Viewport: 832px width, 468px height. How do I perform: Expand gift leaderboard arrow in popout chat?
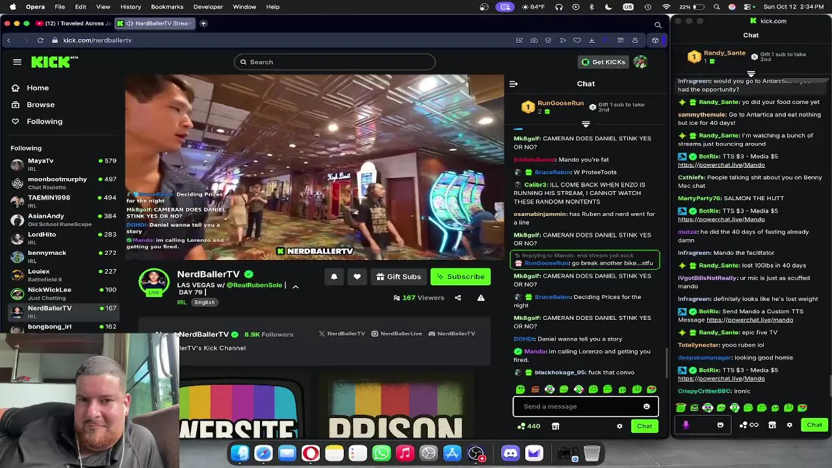tap(751, 74)
